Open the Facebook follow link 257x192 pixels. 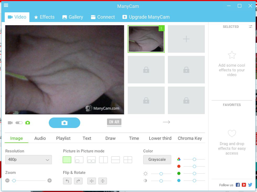point(238,185)
